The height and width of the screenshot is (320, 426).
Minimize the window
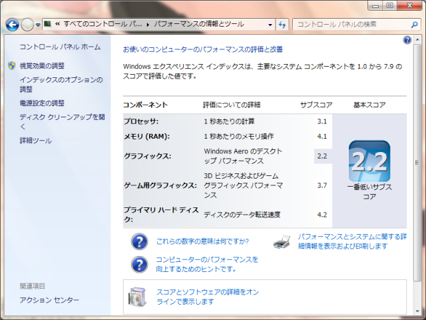pos(375,5)
